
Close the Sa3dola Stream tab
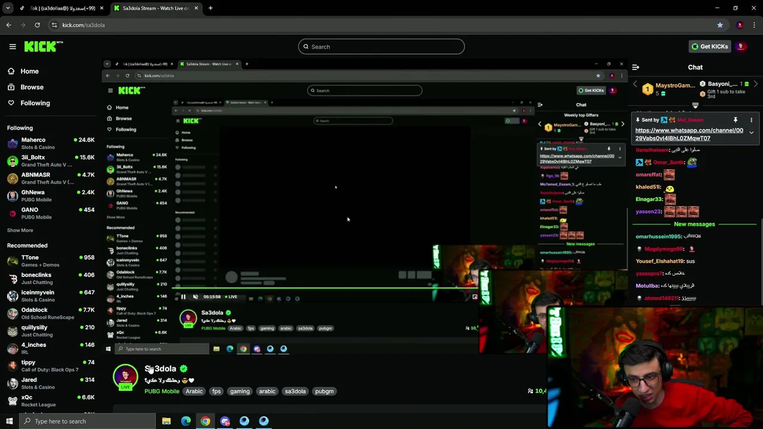pos(196,8)
